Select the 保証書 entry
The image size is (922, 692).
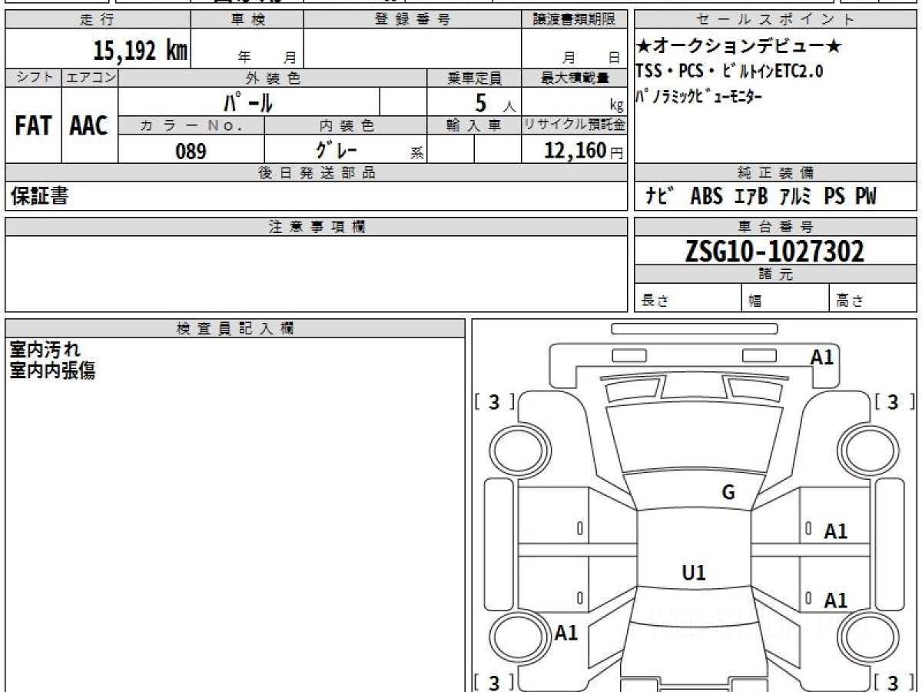(39, 196)
